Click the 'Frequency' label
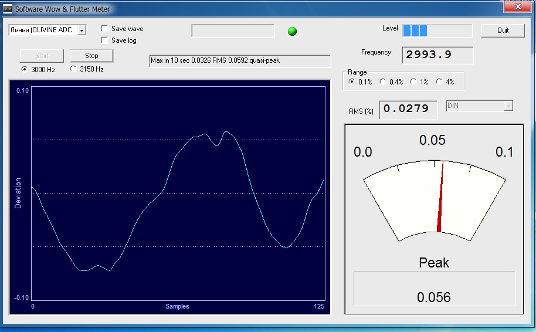This screenshot has height=332, width=536. pos(376,52)
